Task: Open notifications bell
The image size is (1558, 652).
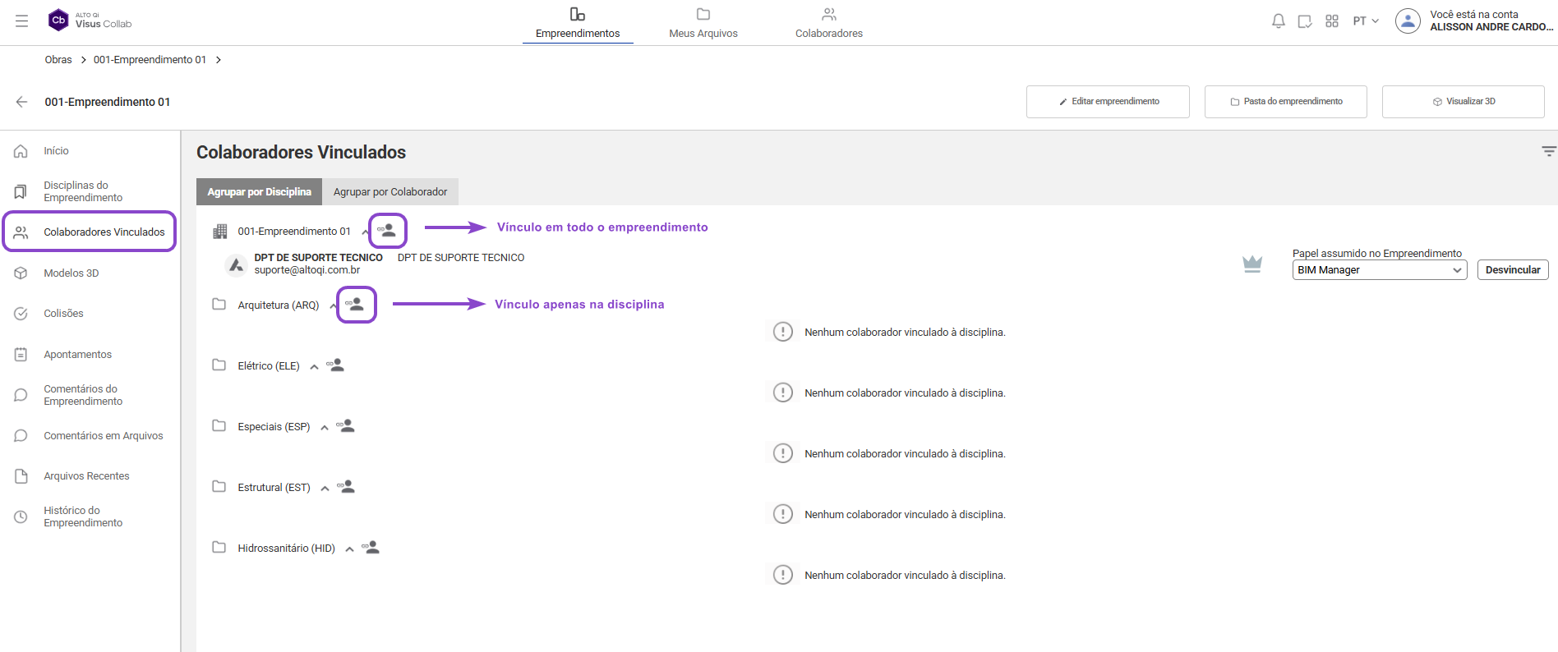Action: point(1278,21)
